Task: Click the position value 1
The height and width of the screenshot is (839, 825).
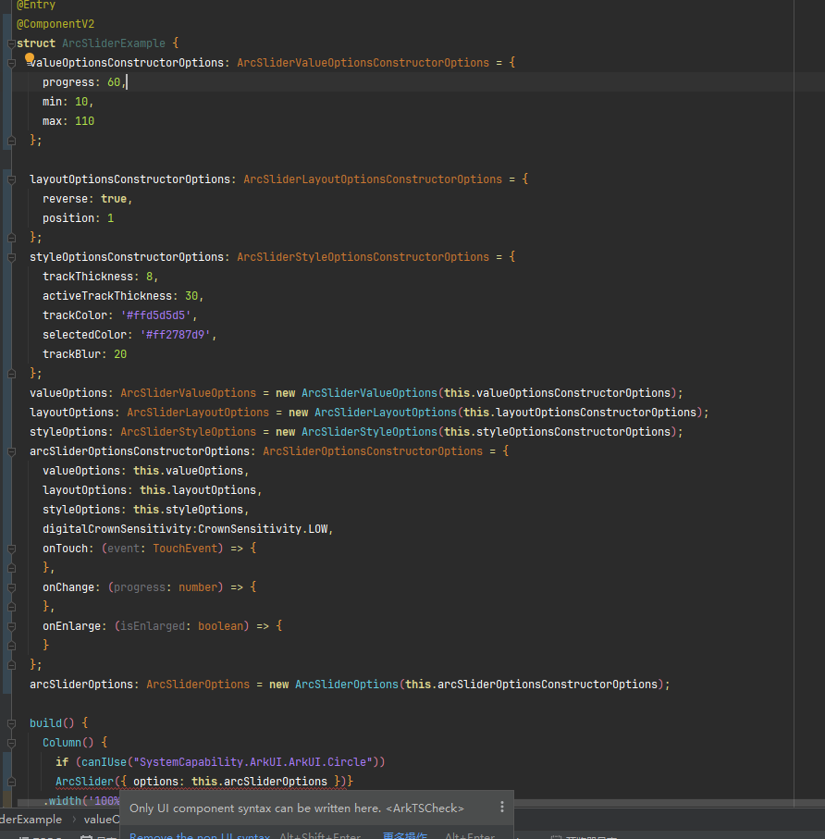Action: point(111,218)
